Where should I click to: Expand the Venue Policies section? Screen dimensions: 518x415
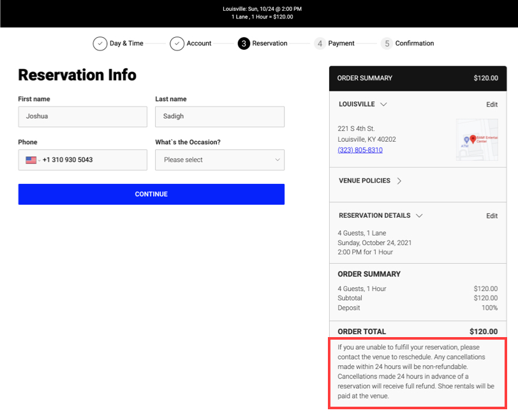(x=399, y=181)
